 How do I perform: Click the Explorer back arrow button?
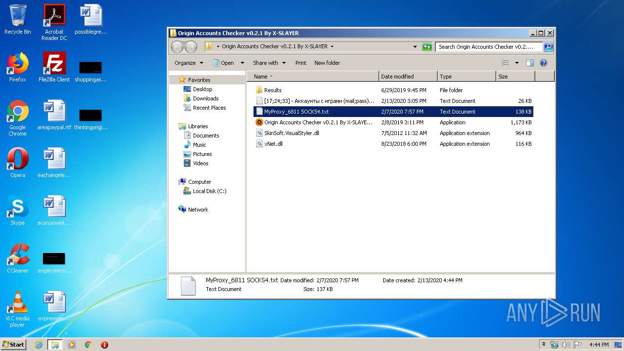(177, 47)
